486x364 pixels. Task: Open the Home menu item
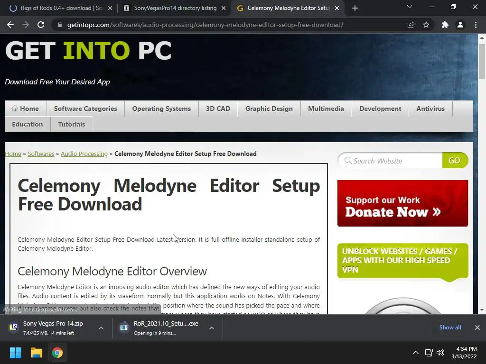pyautogui.click(x=26, y=109)
